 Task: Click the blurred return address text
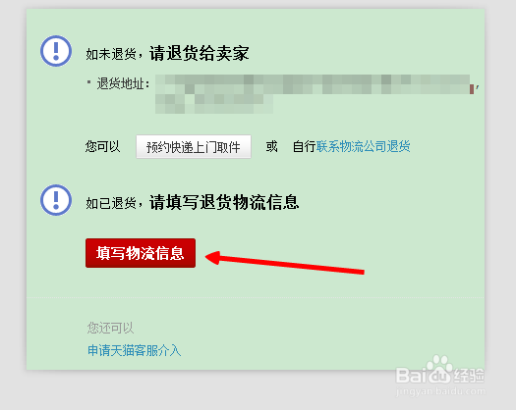(x=315, y=94)
